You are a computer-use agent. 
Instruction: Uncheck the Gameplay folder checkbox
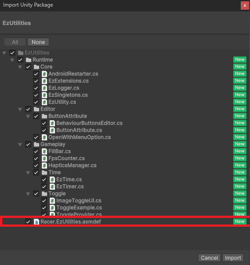[x=28, y=144]
